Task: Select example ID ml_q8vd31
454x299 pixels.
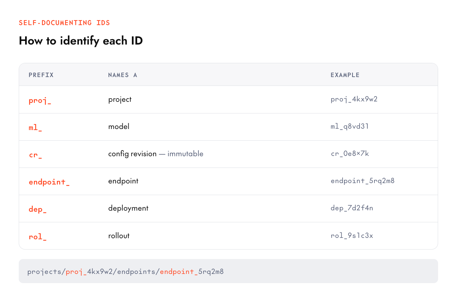Action: [x=350, y=127]
